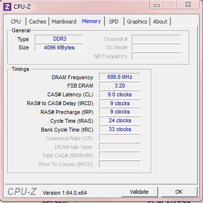
Task: Click the Validate button
Action: pyautogui.click(x=140, y=192)
